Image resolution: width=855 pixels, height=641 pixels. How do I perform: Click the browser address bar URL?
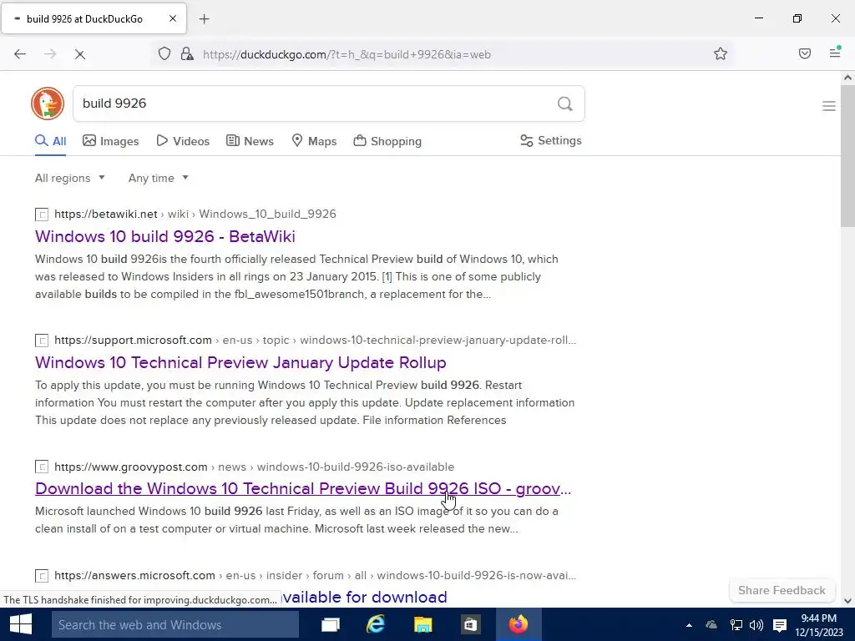pyautogui.click(x=347, y=54)
